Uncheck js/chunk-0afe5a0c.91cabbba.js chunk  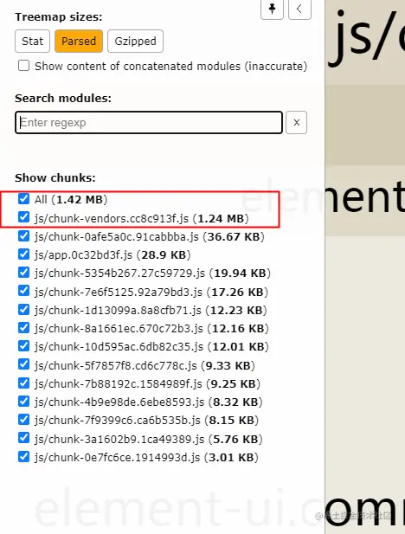click(23, 235)
